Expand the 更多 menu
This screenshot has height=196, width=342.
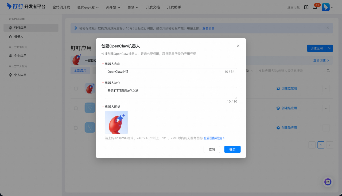tap(133, 7)
